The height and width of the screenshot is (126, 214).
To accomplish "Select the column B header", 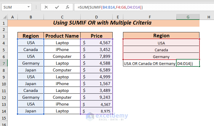I will point(31,17).
